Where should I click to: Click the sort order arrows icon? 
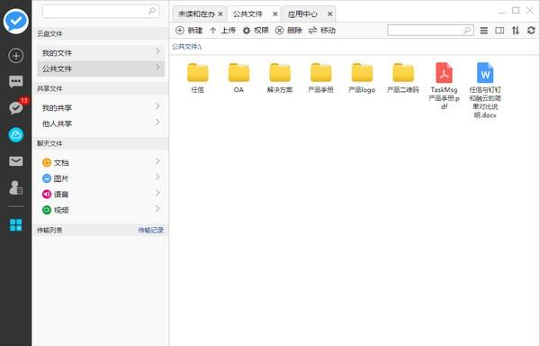pos(515,31)
